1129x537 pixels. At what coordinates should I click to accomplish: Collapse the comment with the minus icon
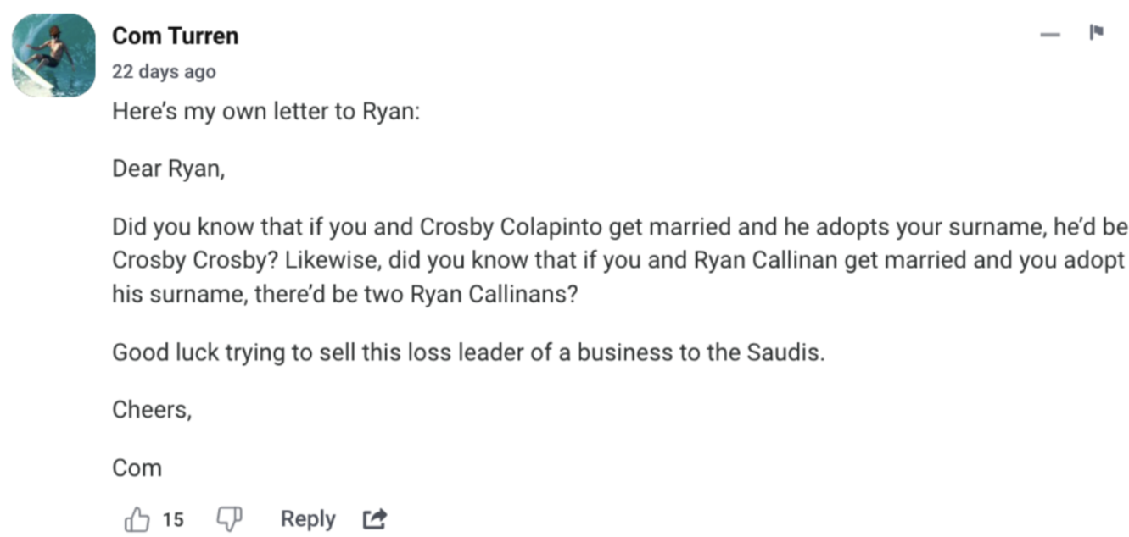tap(1051, 35)
